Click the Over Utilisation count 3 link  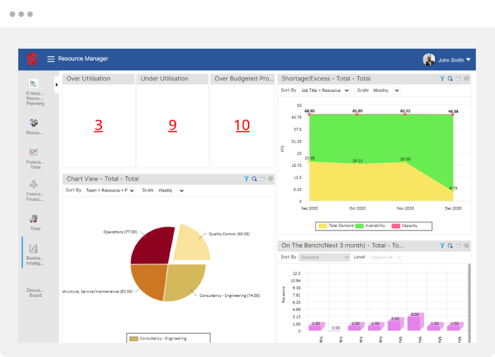[x=99, y=125]
